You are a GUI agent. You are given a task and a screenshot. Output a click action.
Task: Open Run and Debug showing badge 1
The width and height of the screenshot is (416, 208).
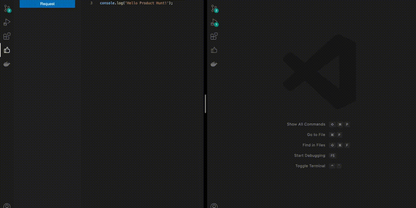coord(214,22)
